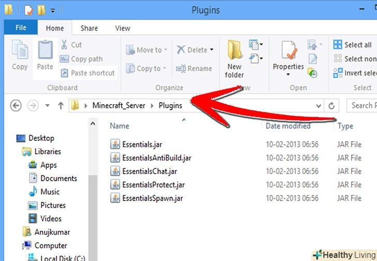Click the Forward navigation arrow
The image size is (377, 261).
[33, 106]
